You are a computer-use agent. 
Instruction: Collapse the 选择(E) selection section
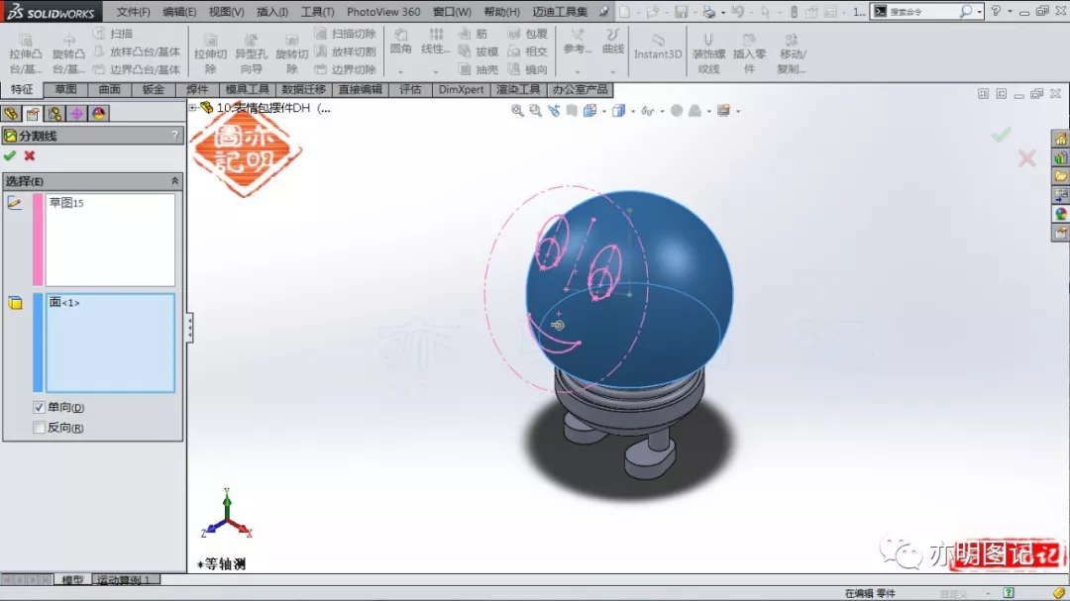coord(174,181)
